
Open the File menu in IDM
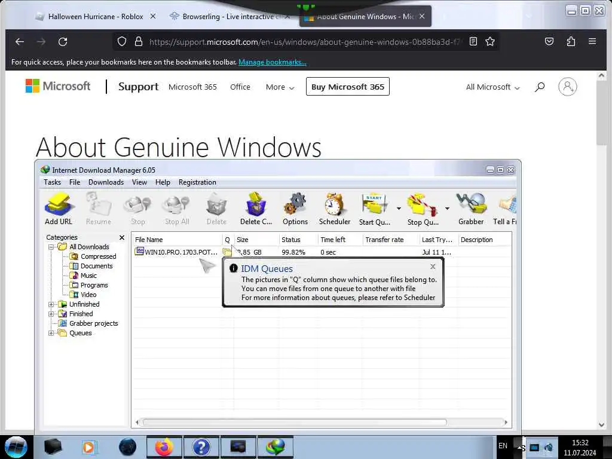coord(75,182)
